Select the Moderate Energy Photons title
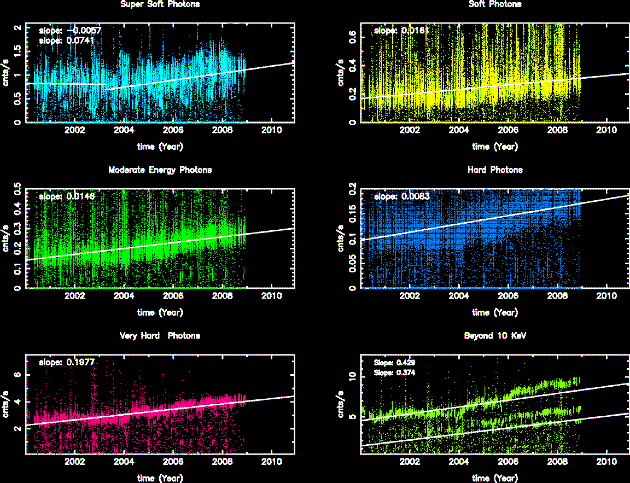 [160, 170]
